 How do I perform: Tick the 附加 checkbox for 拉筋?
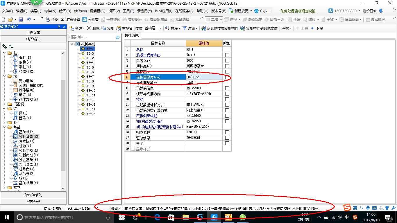(227, 99)
